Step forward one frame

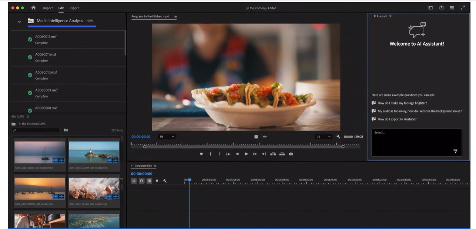point(255,154)
